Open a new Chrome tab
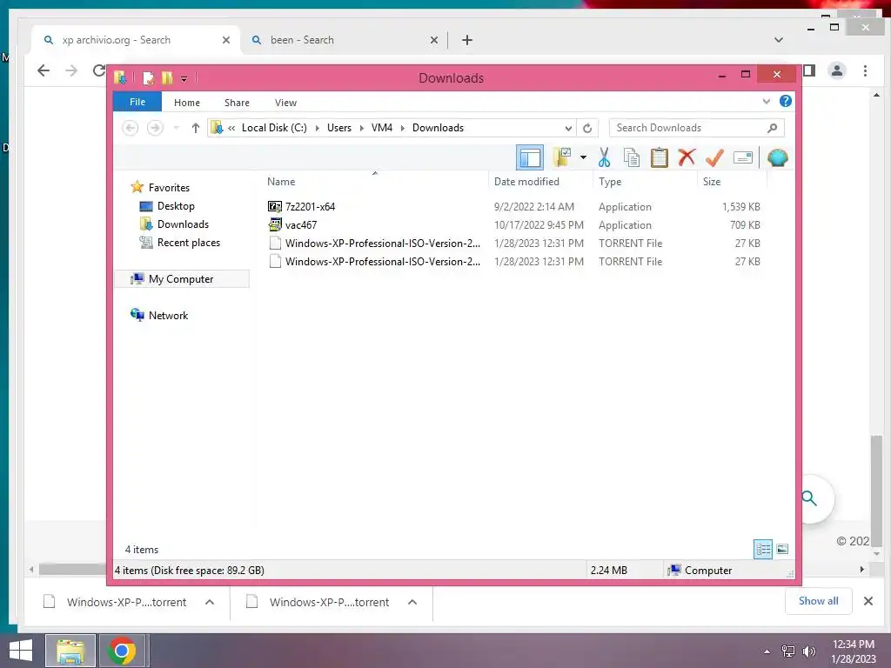 pyautogui.click(x=467, y=40)
